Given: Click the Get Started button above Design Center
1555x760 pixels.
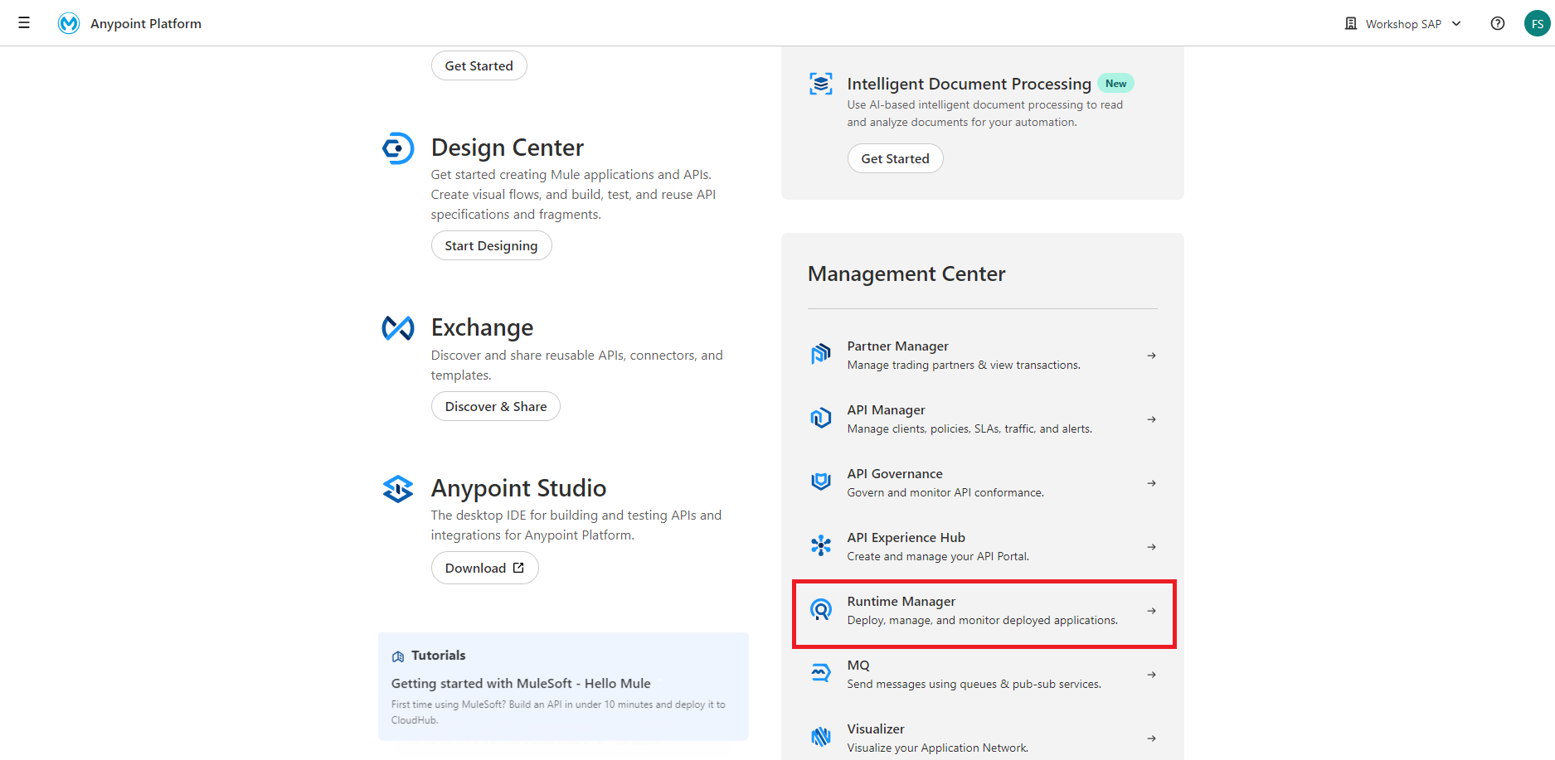Looking at the screenshot, I should point(479,65).
